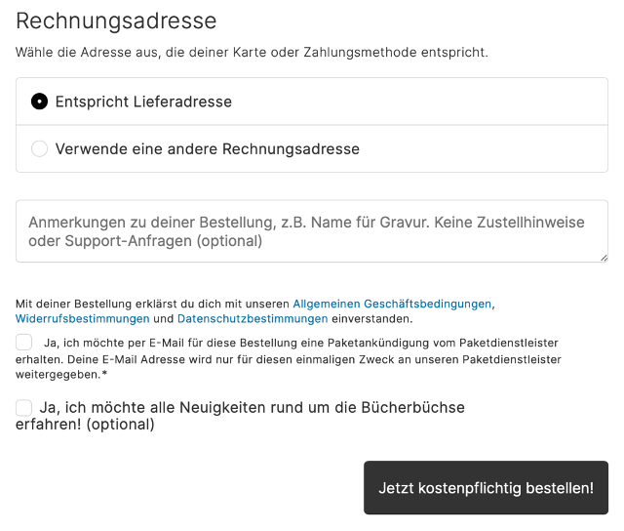The width and height of the screenshot is (624, 531).
Task: Click the Entspricht Lieferadresse label text
Action: click(143, 102)
